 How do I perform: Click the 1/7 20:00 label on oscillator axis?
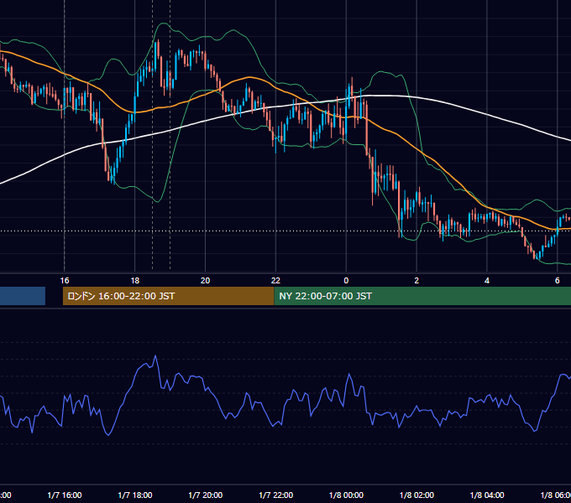[x=206, y=495]
